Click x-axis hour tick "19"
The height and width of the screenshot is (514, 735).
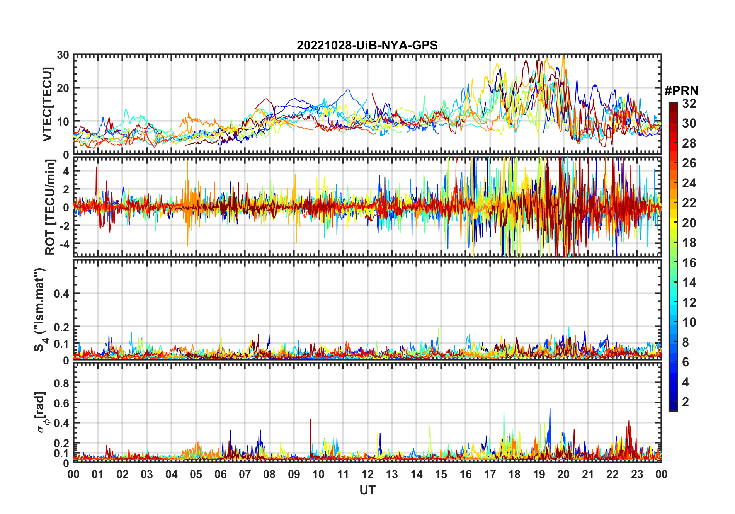click(x=539, y=474)
